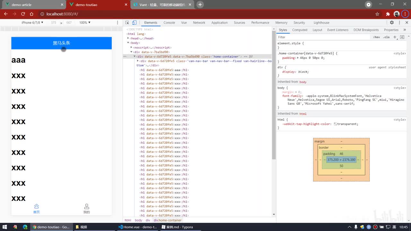
Task: Toggle the computed styles sidebar icon
Action: [402, 37]
